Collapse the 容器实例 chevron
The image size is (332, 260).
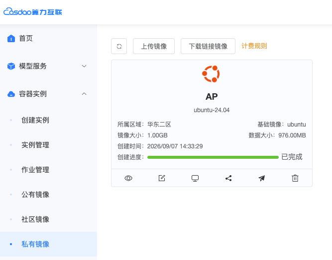(84, 94)
